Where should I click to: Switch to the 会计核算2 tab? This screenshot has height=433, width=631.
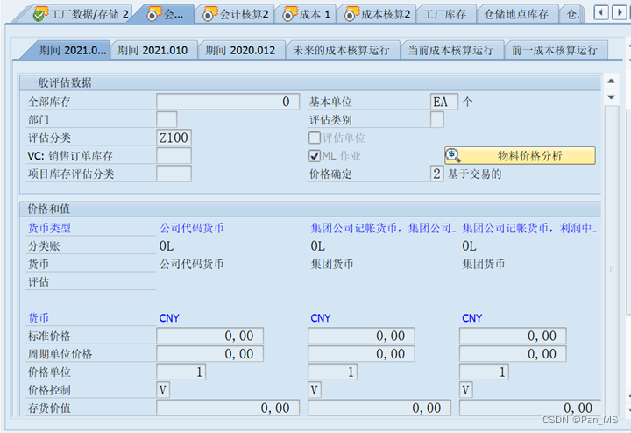click(x=236, y=15)
